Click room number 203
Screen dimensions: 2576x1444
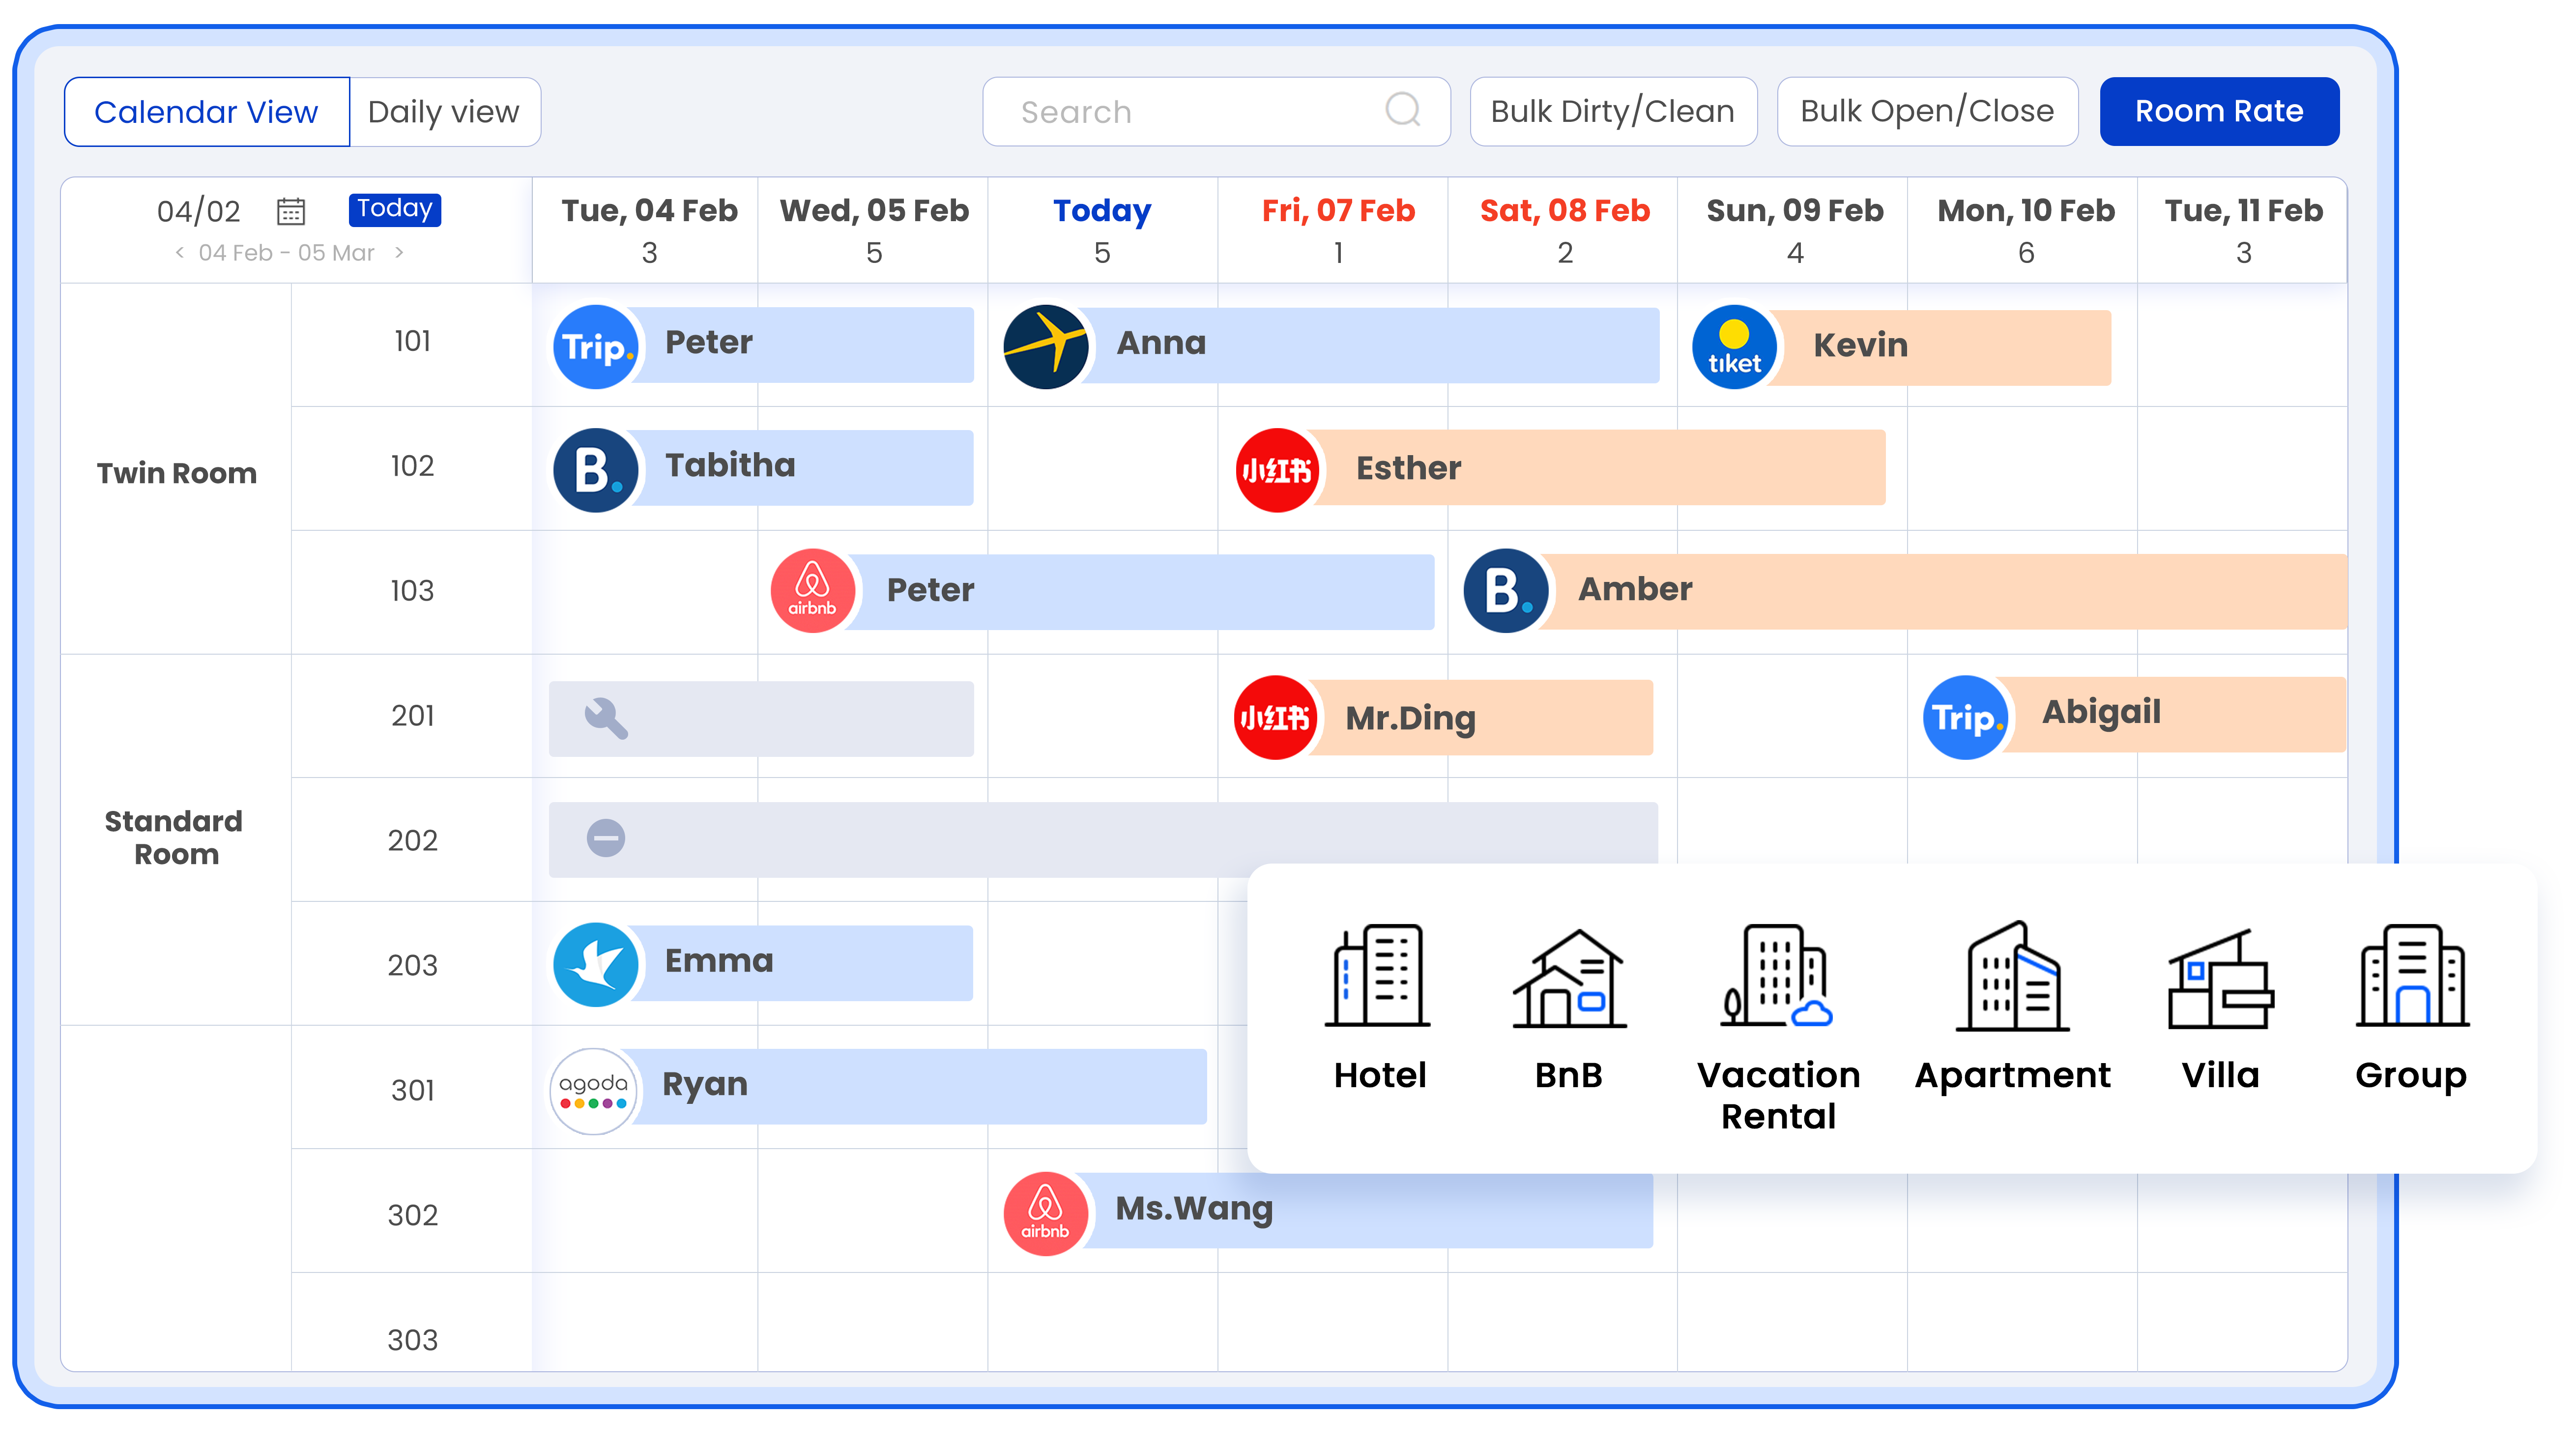tap(412, 966)
